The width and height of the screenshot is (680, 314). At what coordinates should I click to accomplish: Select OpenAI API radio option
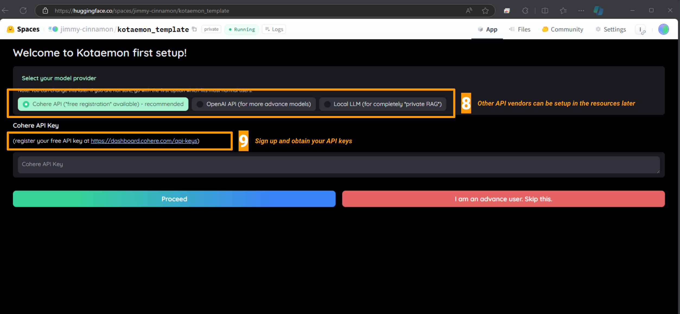pos(254,104)
